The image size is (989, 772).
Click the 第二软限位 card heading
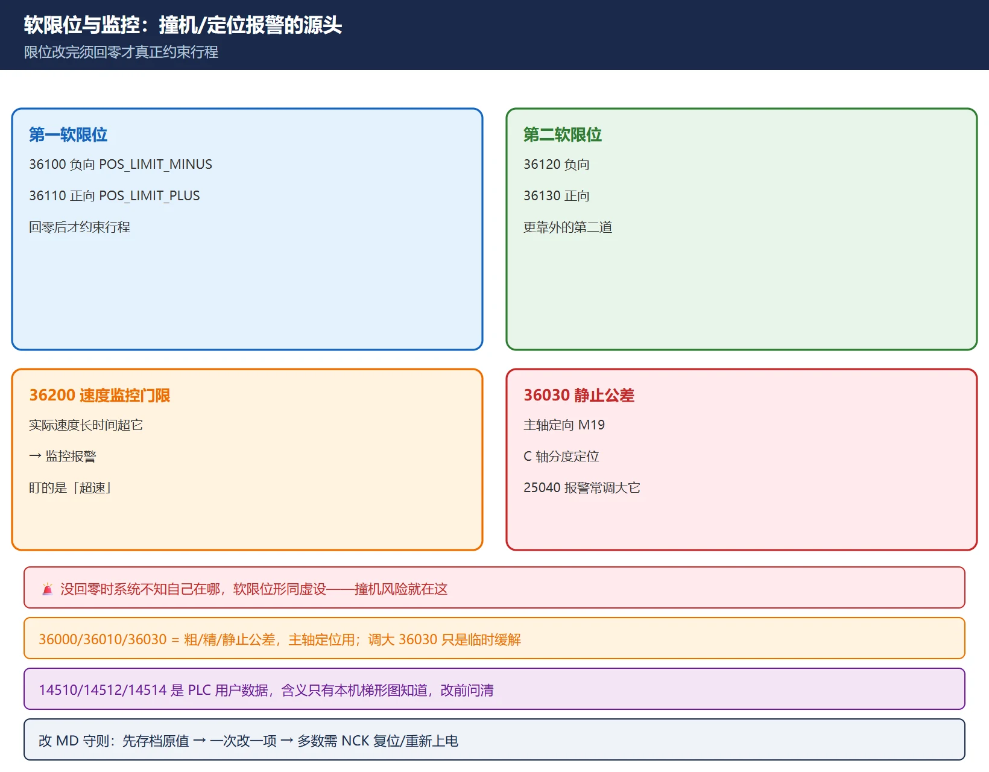(563, 134)
